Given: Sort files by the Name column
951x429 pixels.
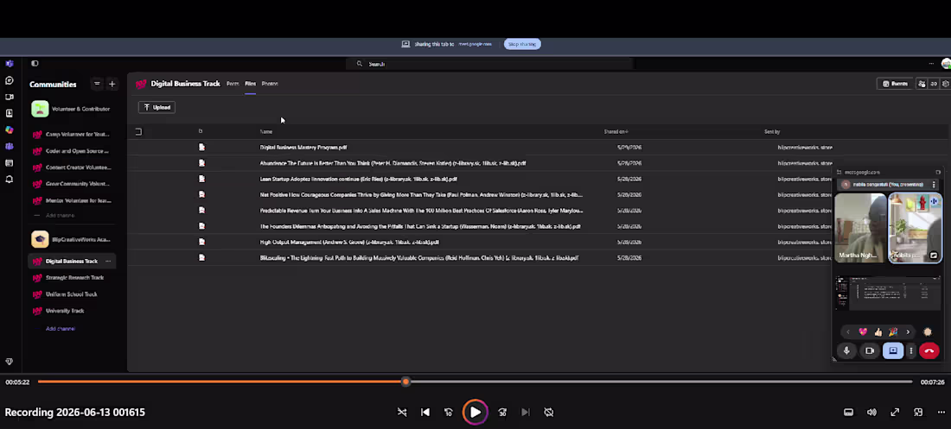Looking at the screenshot, I should pyautogui.click(x=266, y=131).
